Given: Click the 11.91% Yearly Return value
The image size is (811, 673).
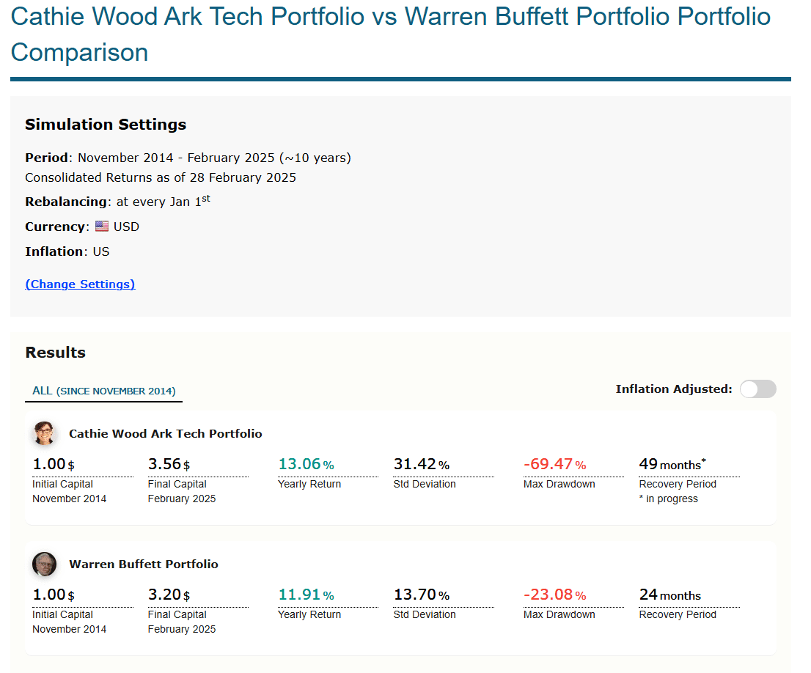Looking at the screenshot, I should 307,595.
